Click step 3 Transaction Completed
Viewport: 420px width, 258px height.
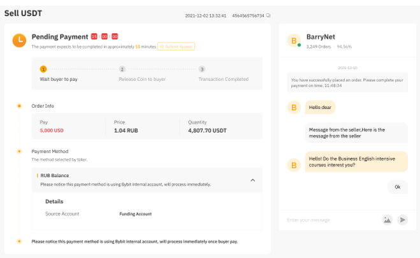tap(201, 69)
